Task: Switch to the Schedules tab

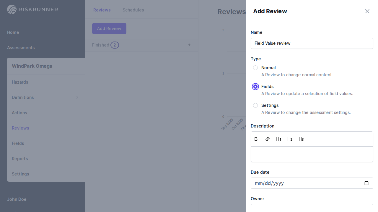Action: click(133, 10)
